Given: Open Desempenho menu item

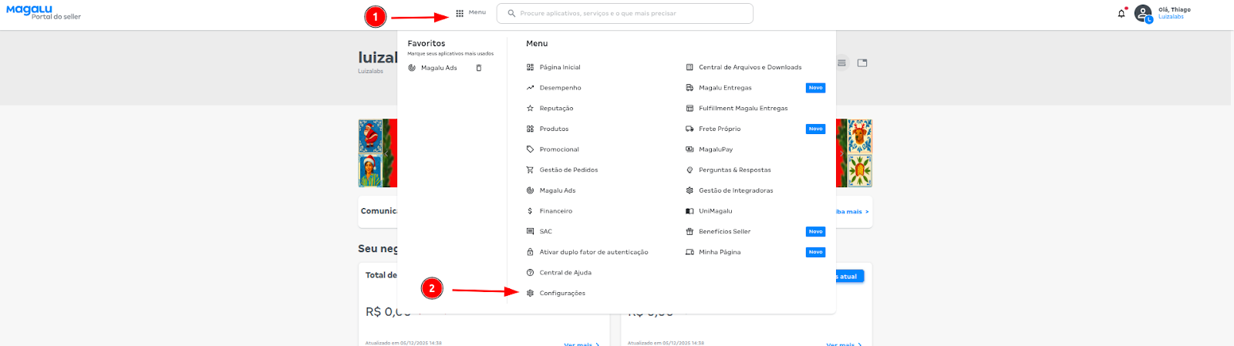Looking at the screenshot, I should click(x=561, y=88).
